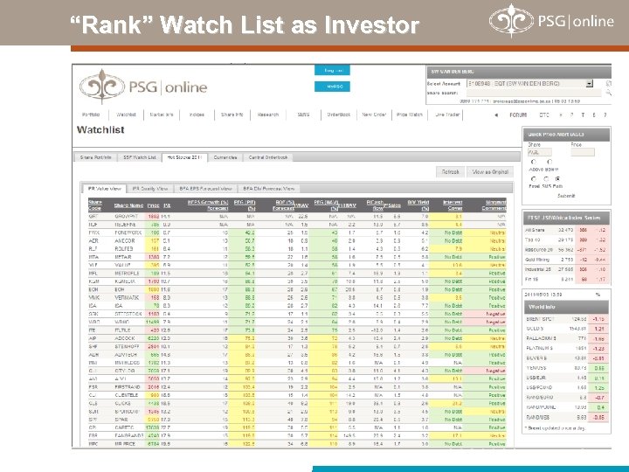Click the Price input in Quick Price Alert
Image resolution: width=629 pixels, height=472 pixels.
coord(583,152)
